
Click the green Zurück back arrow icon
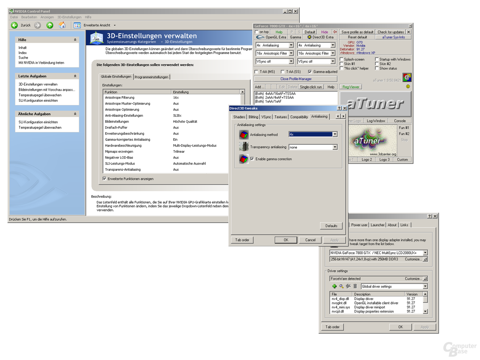pyautogui.click(x=14, y=25)
